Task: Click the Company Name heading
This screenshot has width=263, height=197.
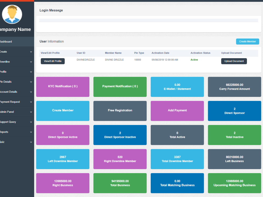Action: click(16, 29)
